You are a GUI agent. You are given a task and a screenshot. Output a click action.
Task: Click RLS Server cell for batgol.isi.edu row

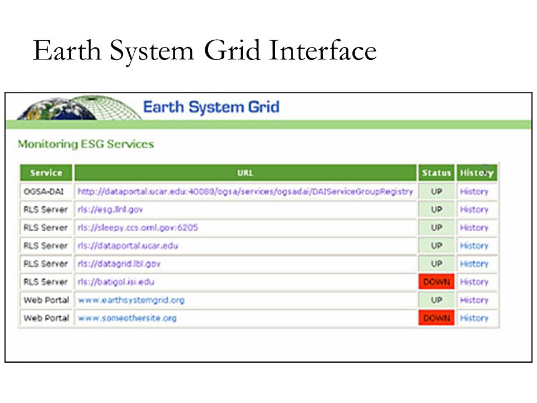[x=46, y=282]
